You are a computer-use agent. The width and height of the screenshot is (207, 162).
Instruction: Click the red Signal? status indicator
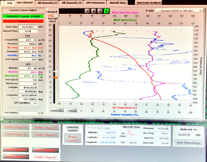pyautogui.click(x=23, y=21)
